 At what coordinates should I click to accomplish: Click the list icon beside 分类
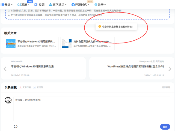pos(2,5)
